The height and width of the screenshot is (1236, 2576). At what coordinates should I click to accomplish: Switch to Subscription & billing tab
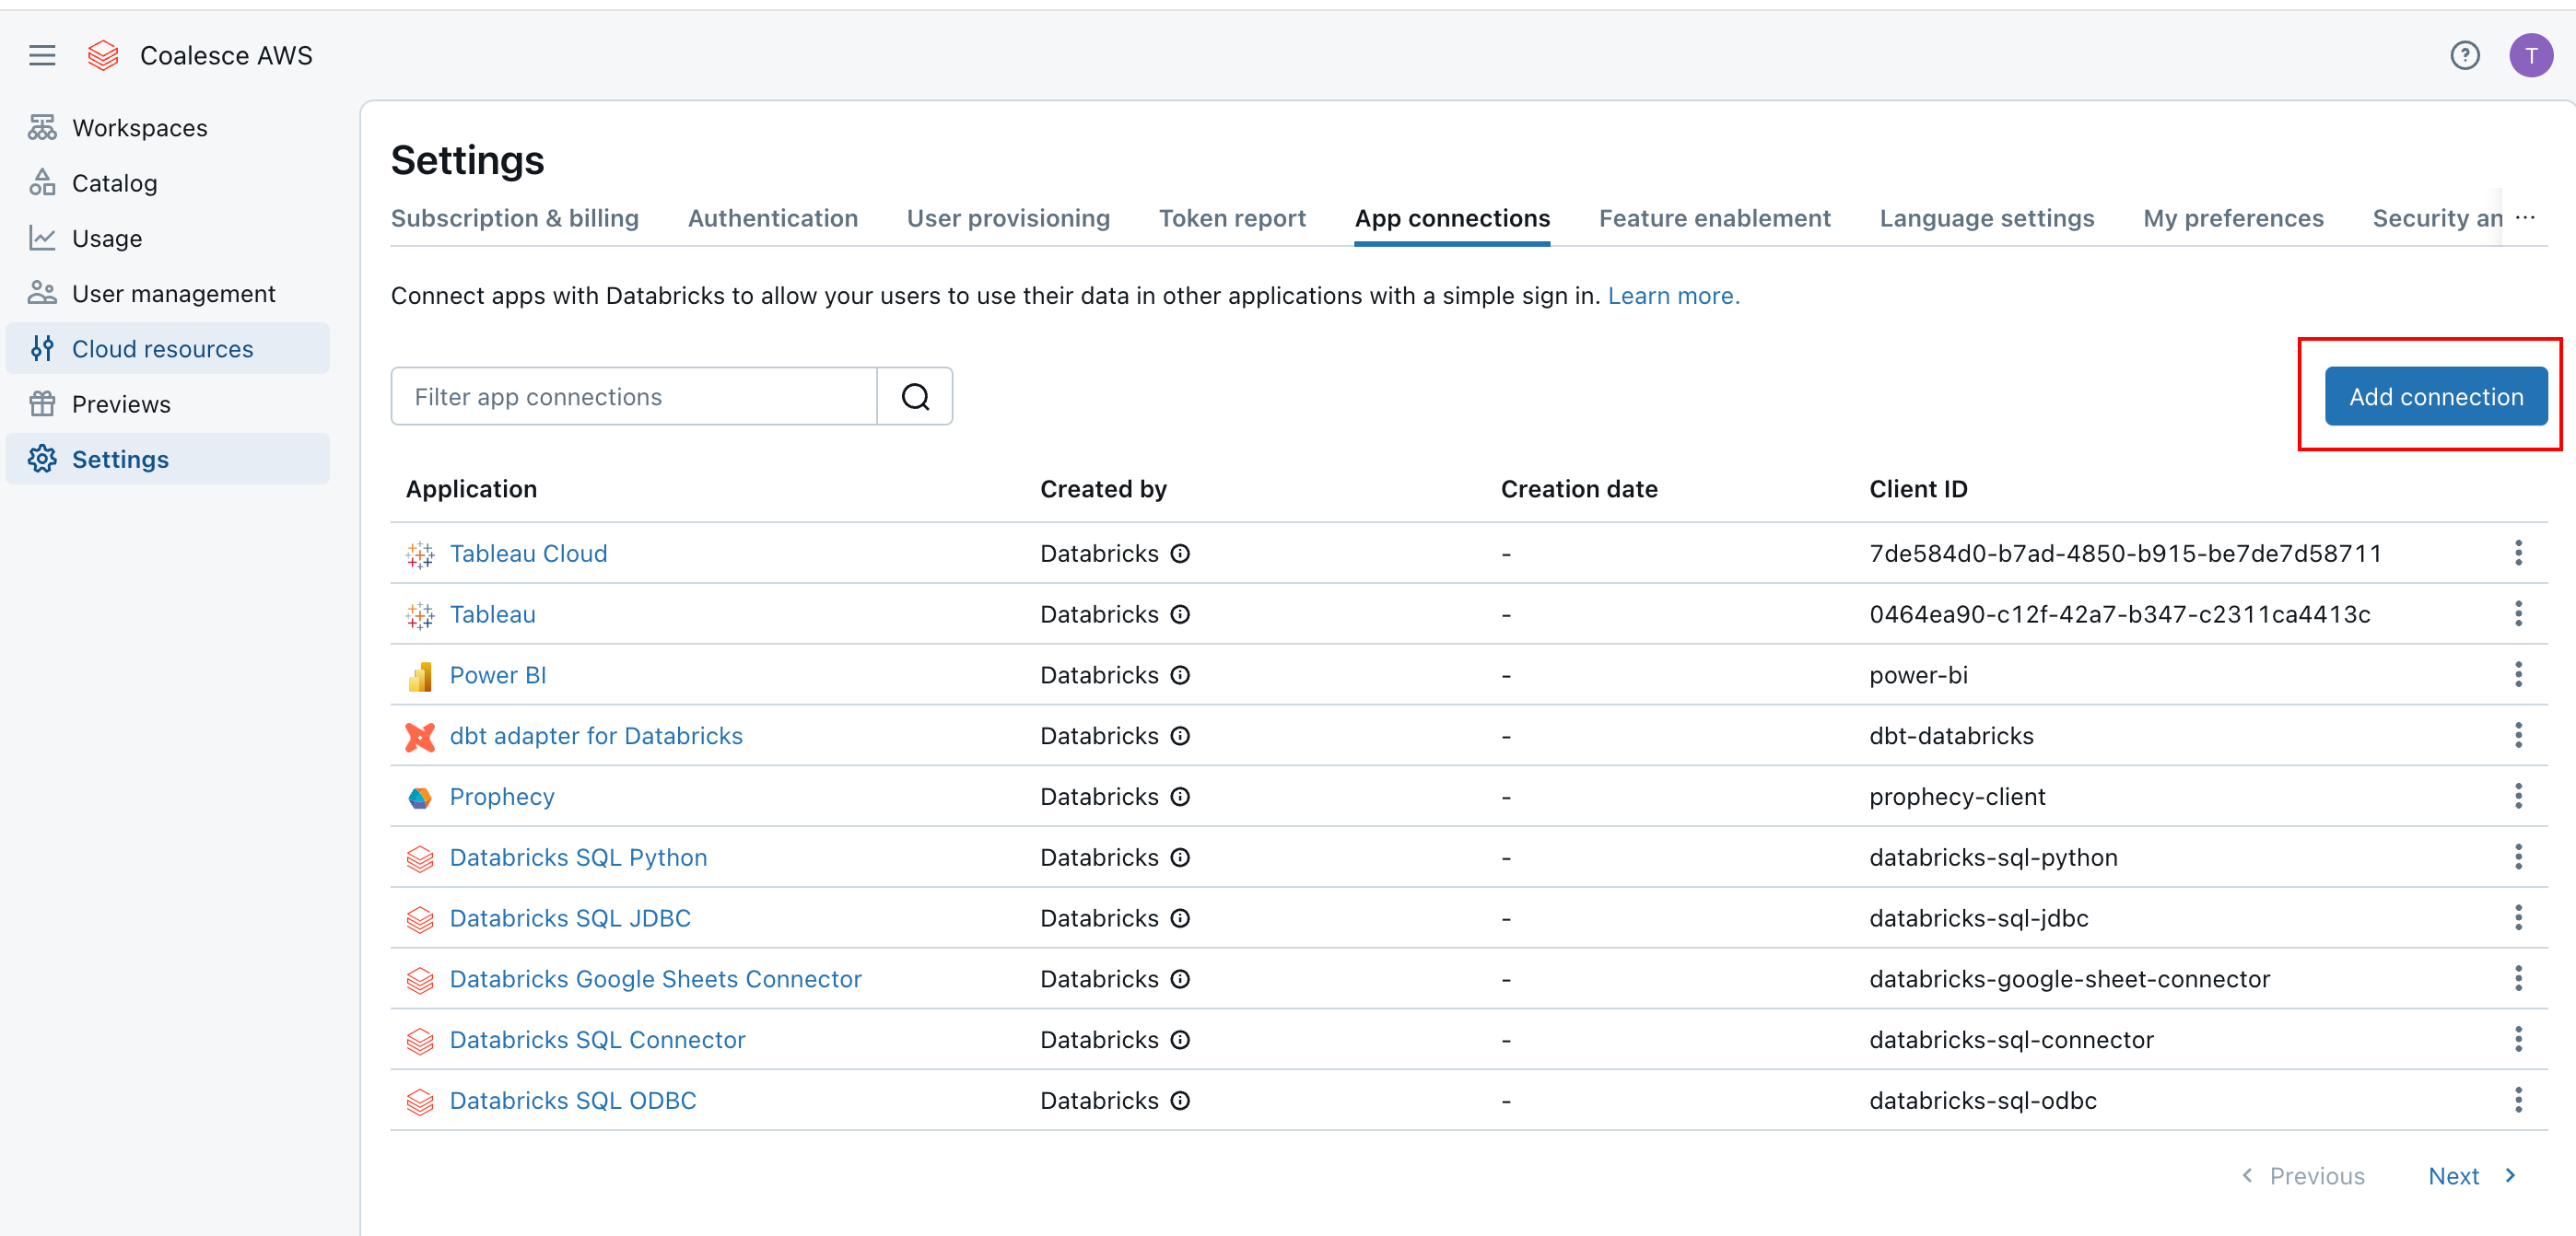[515, 218]
